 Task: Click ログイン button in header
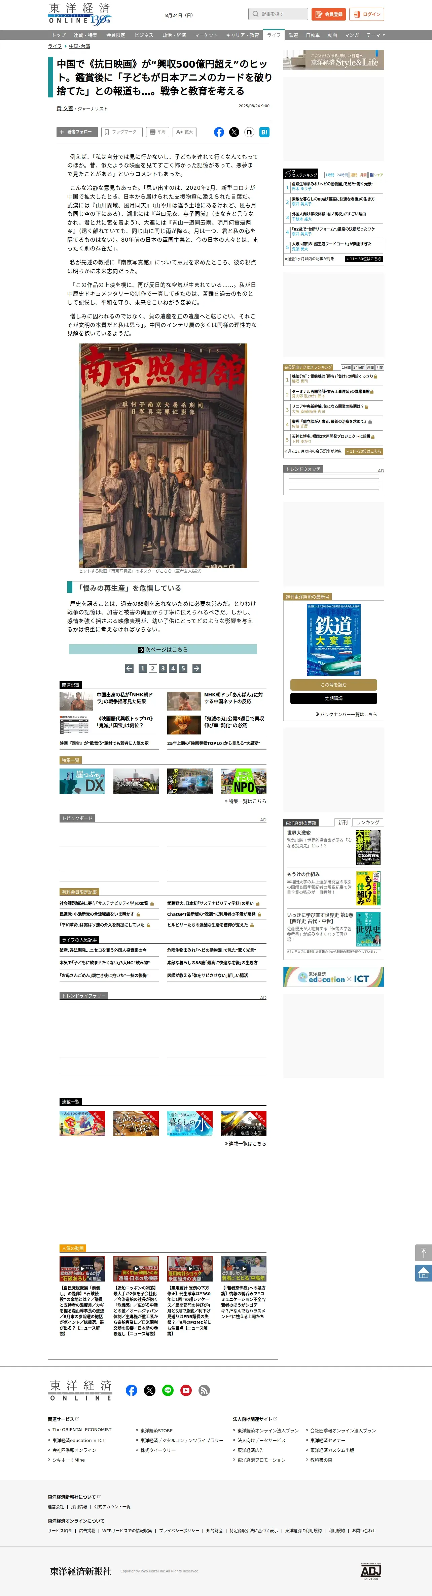(x=366, y=14)
